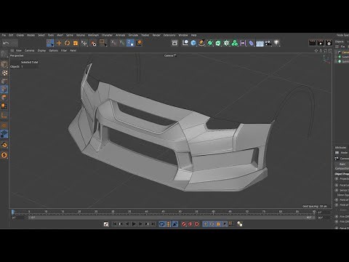Image resolution: width=349 pixels, height=262 pixels.
Task: Toggle the Autokeying button
Action: pyautogui.click(x=190, y=224)
